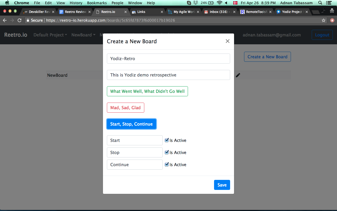Click the browser forward arrow
The height and width of the screenshot is (211, 337).
12,20
